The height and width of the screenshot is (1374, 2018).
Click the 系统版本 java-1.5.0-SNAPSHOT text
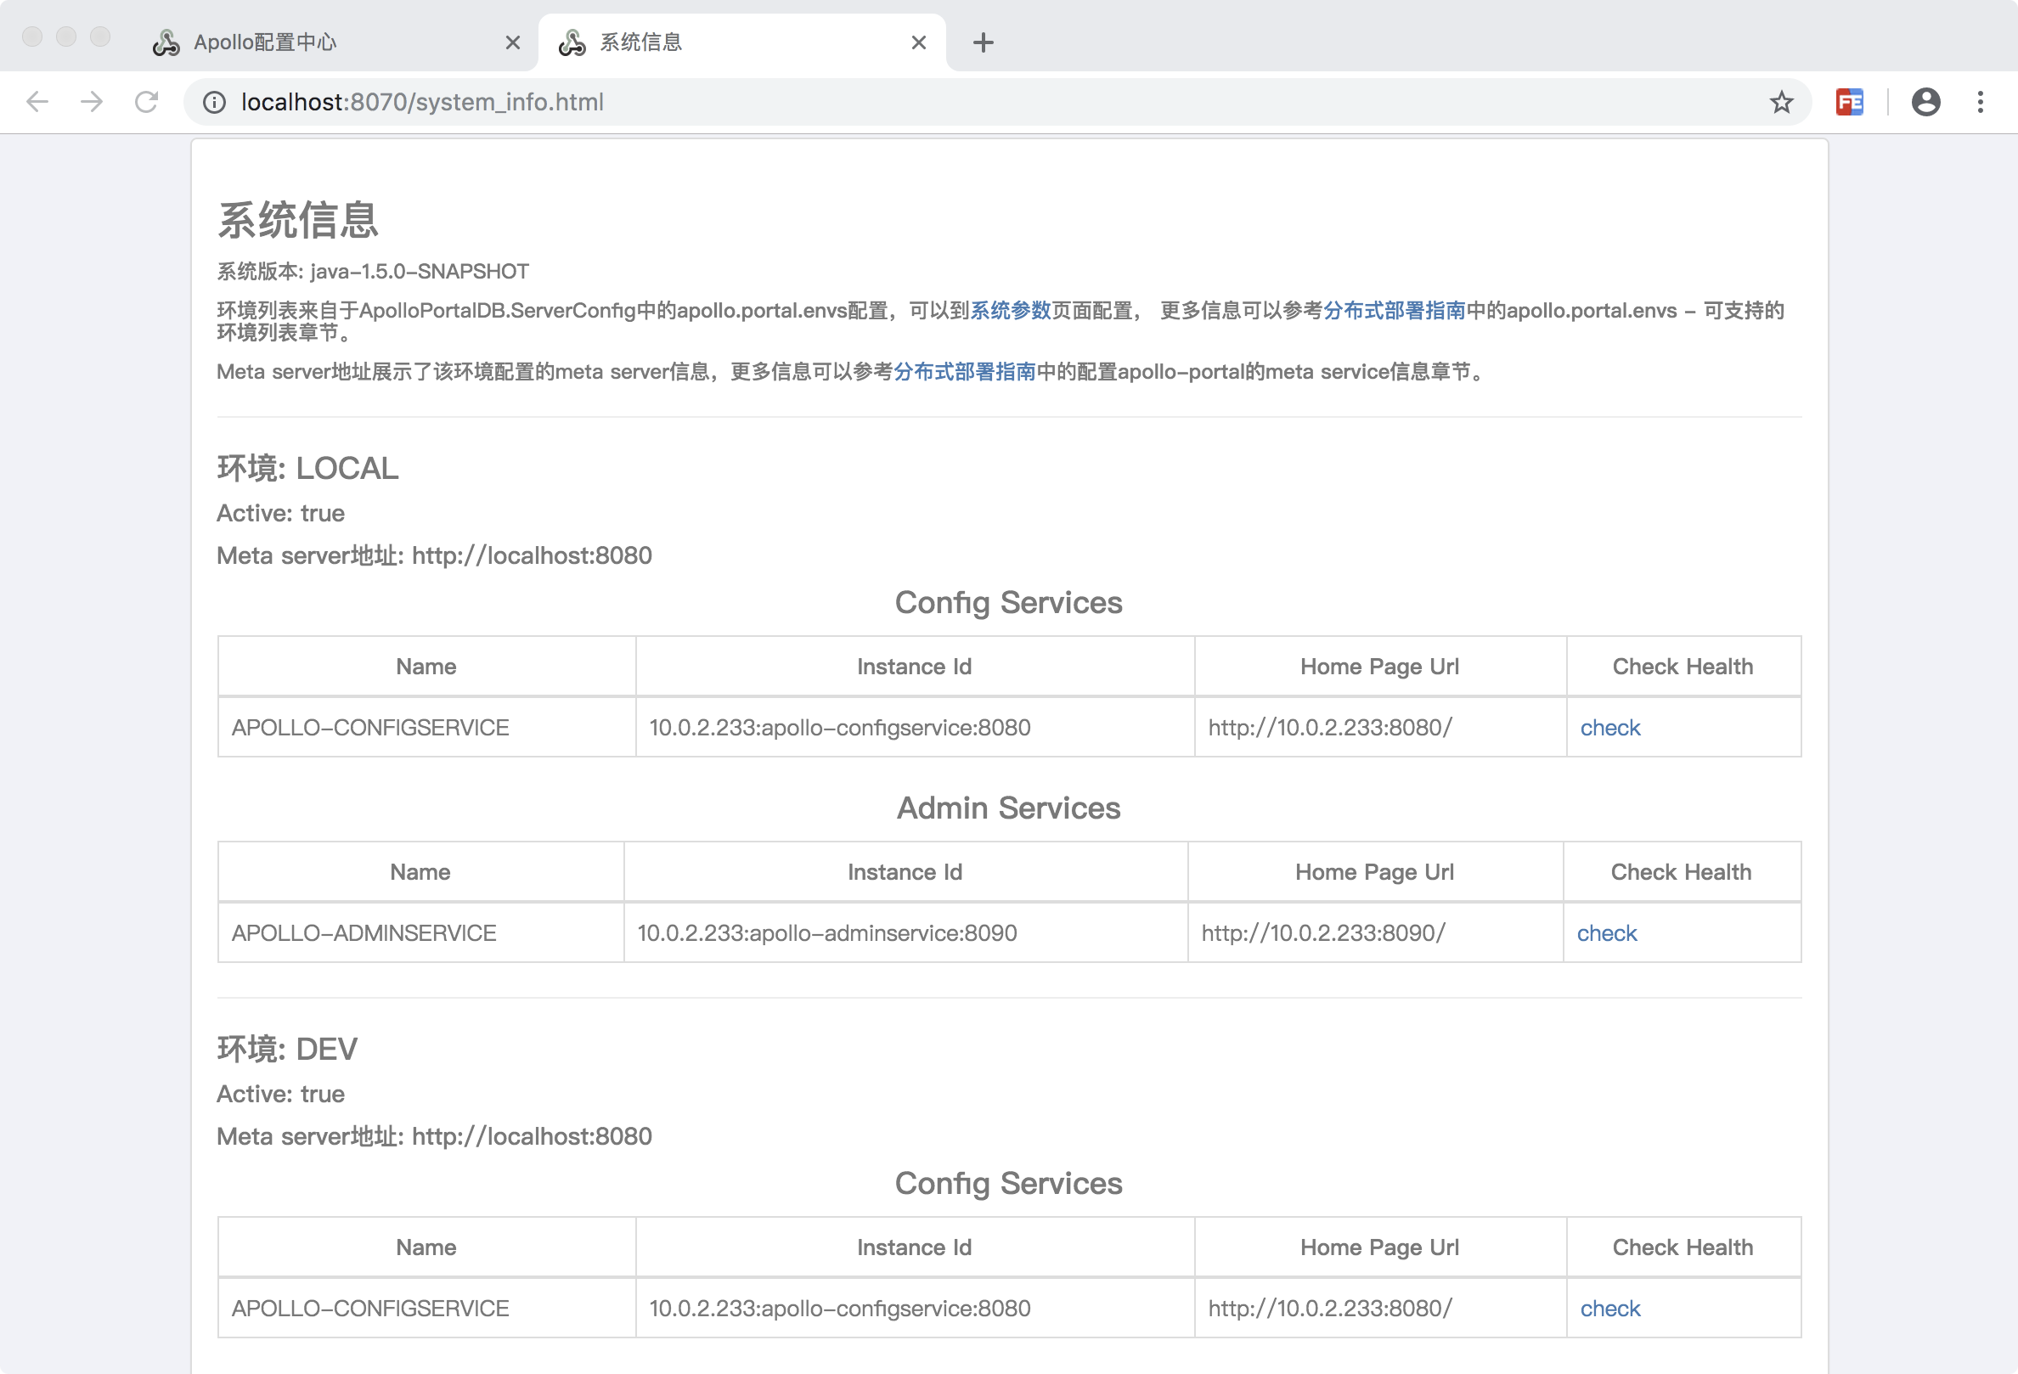pos(373,272)
